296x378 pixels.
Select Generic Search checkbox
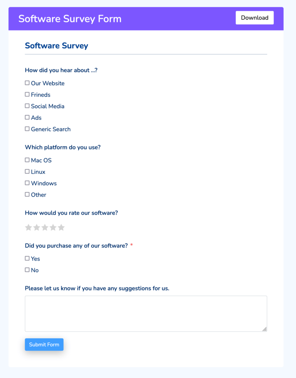(27, 129)
